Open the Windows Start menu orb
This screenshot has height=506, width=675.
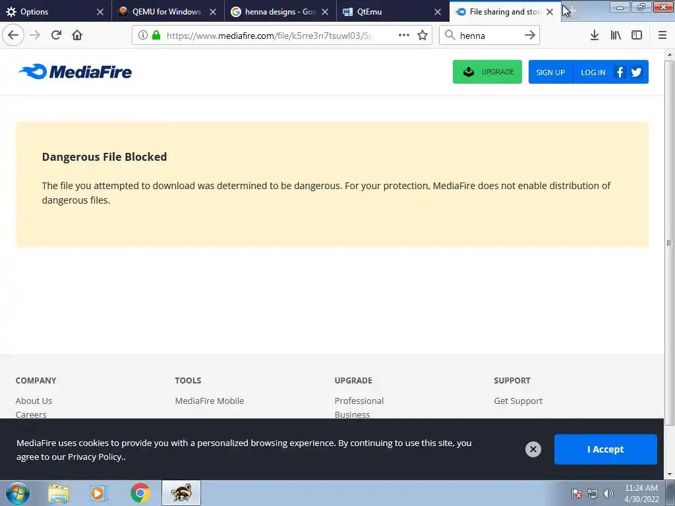pyautogui.click(x=18, y=493)
